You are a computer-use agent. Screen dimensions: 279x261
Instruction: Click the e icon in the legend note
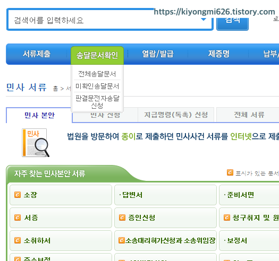pyautogui.click(x=230, y=172)
